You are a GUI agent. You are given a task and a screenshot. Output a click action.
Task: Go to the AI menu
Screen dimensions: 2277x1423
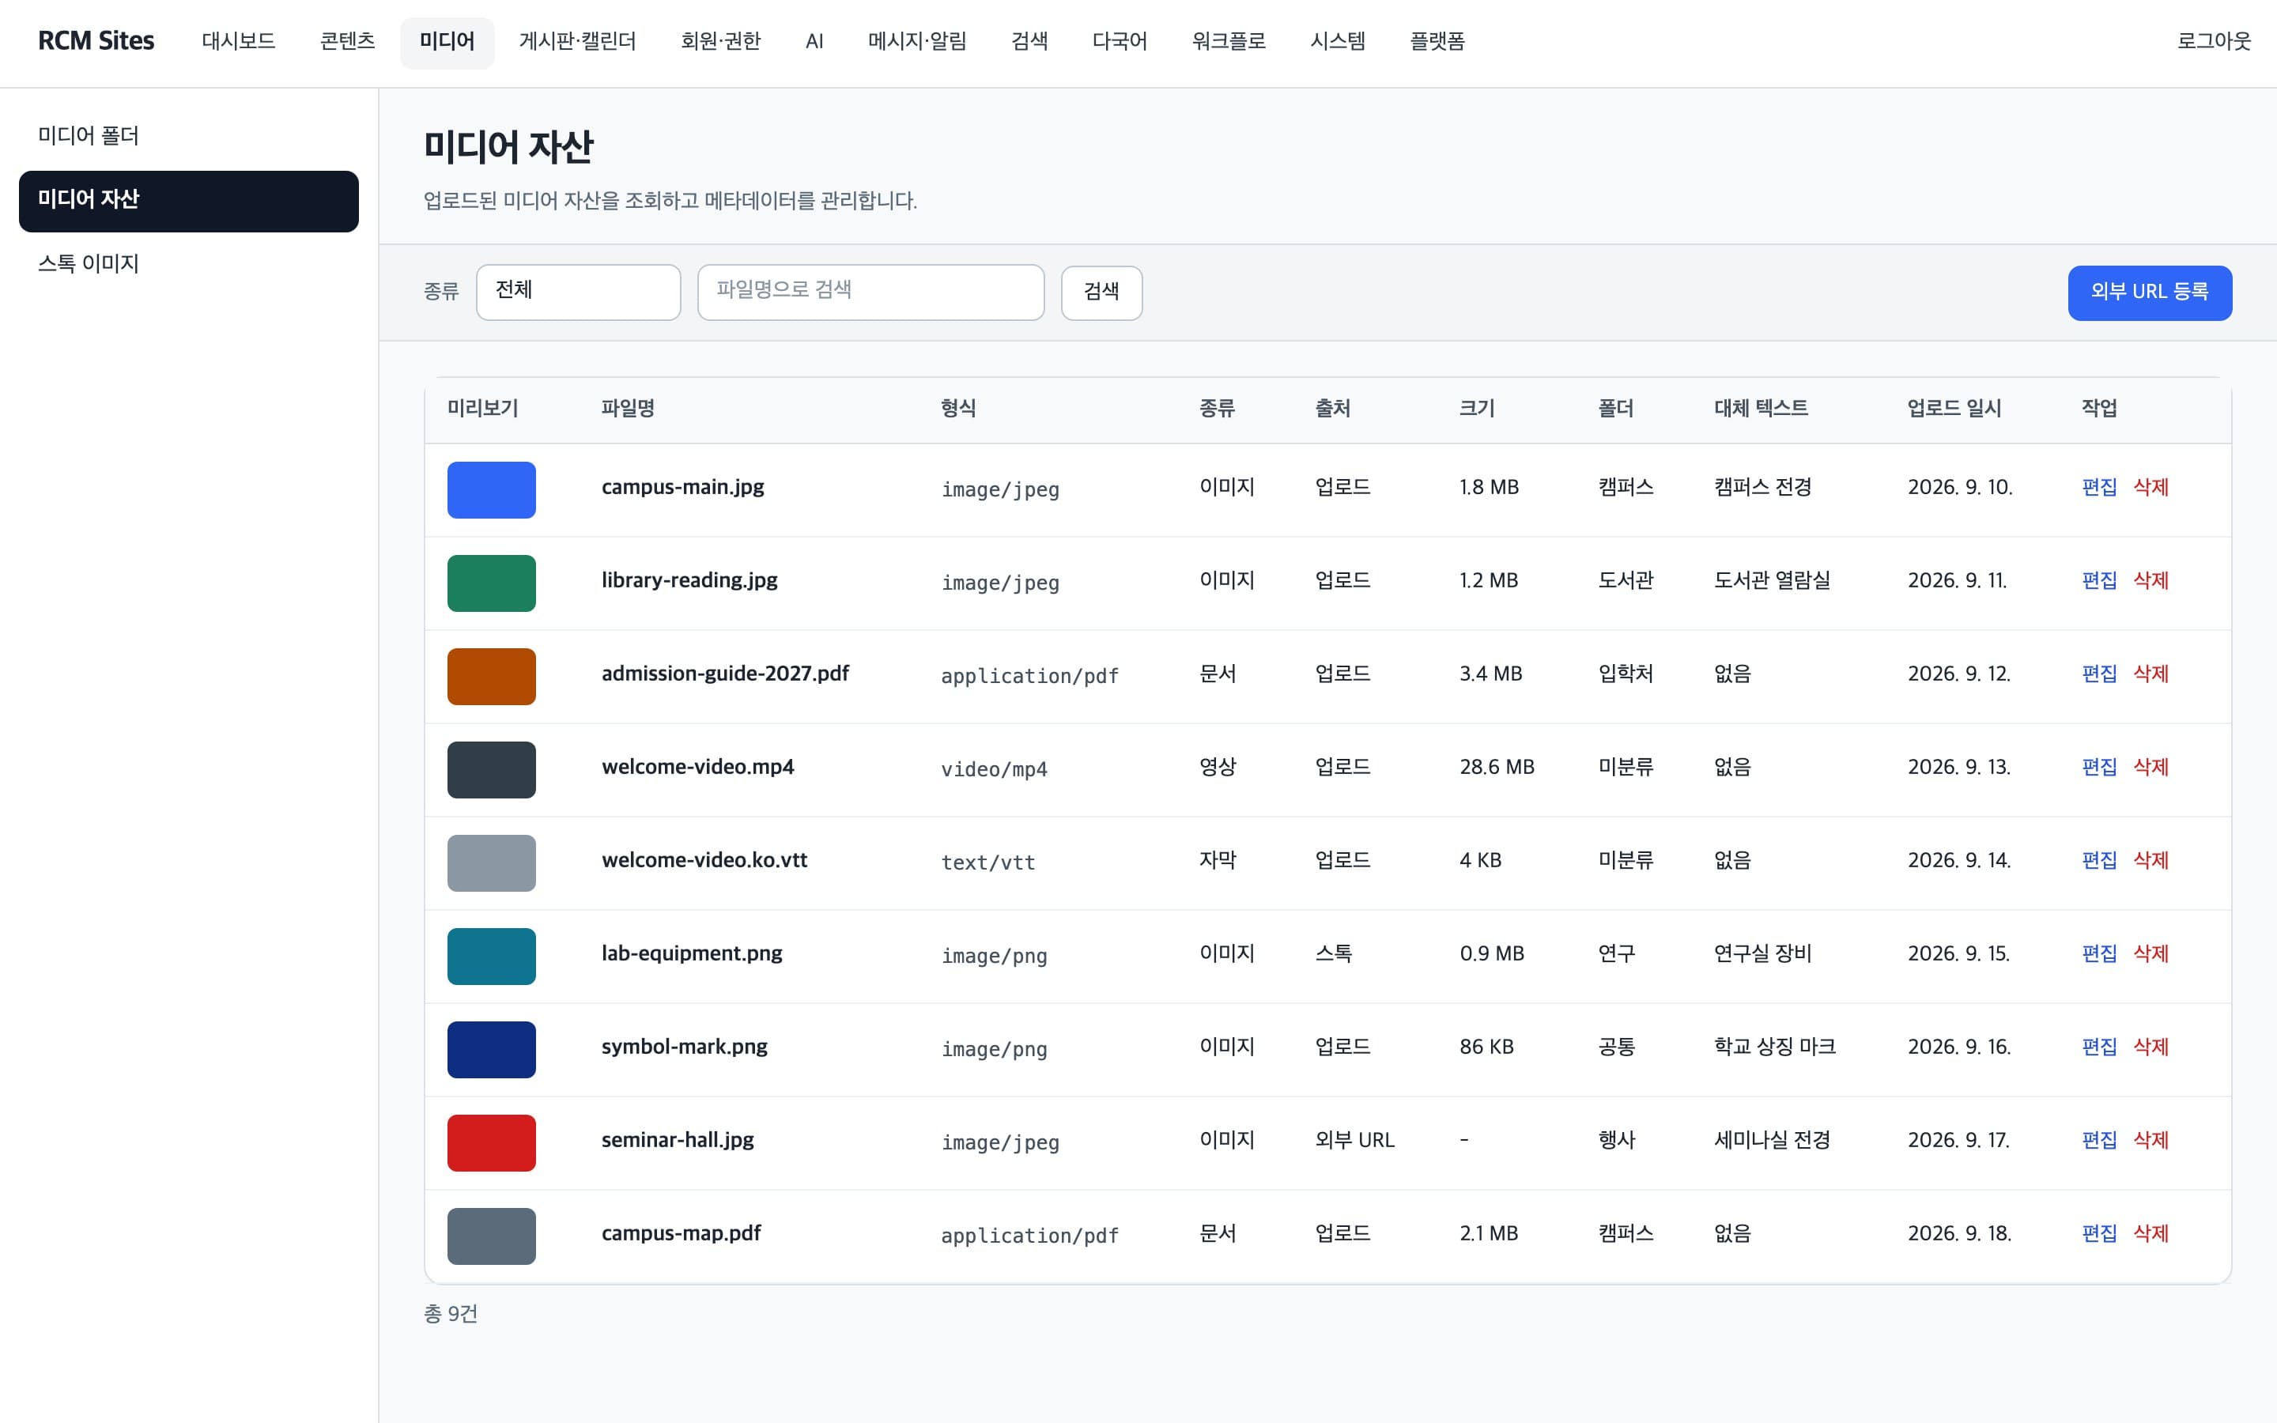pyautogui.click(x=815, y=41)
